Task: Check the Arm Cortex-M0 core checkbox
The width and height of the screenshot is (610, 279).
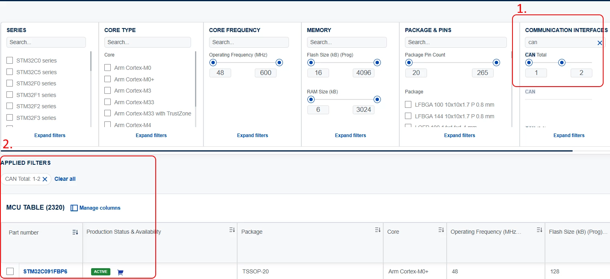Action: (x=108, y=68)
